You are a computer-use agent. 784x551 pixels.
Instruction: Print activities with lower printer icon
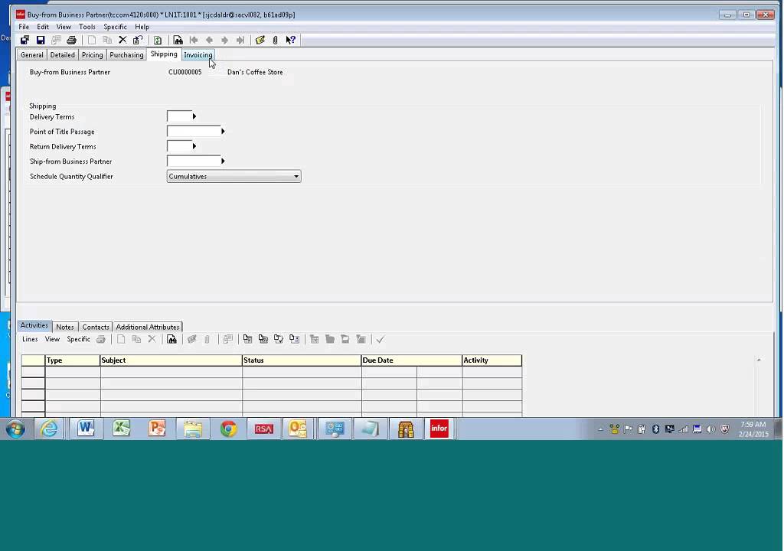click(100, 340)
